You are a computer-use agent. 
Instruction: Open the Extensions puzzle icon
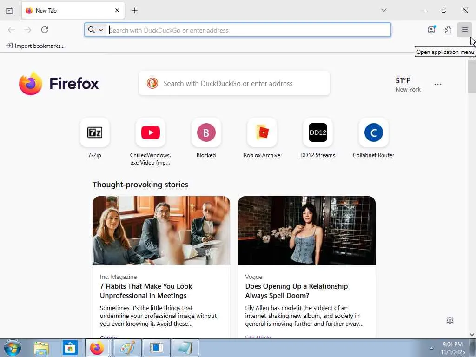[448, 30]
